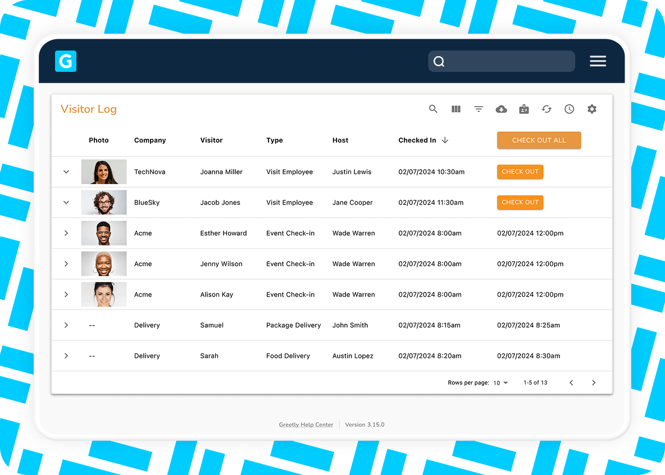Check out Jacob Jones
665x475 pixels.
520,203
